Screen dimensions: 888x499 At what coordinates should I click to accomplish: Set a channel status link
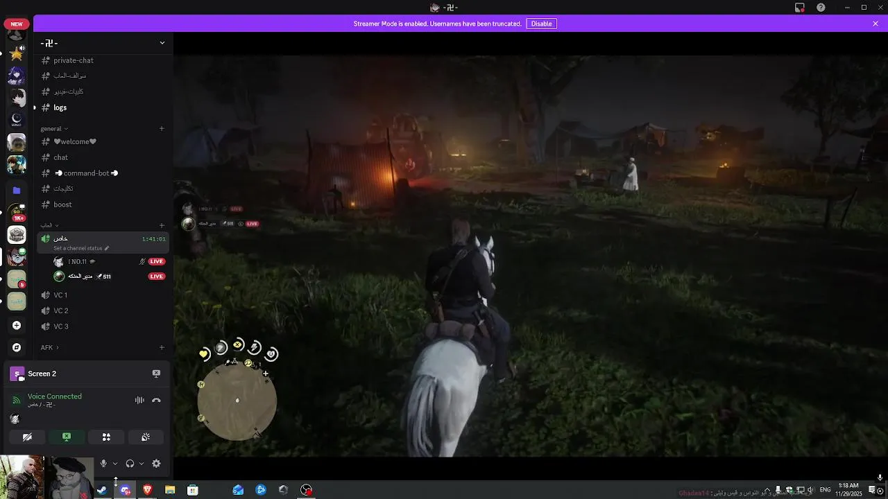tap(81, 248)
